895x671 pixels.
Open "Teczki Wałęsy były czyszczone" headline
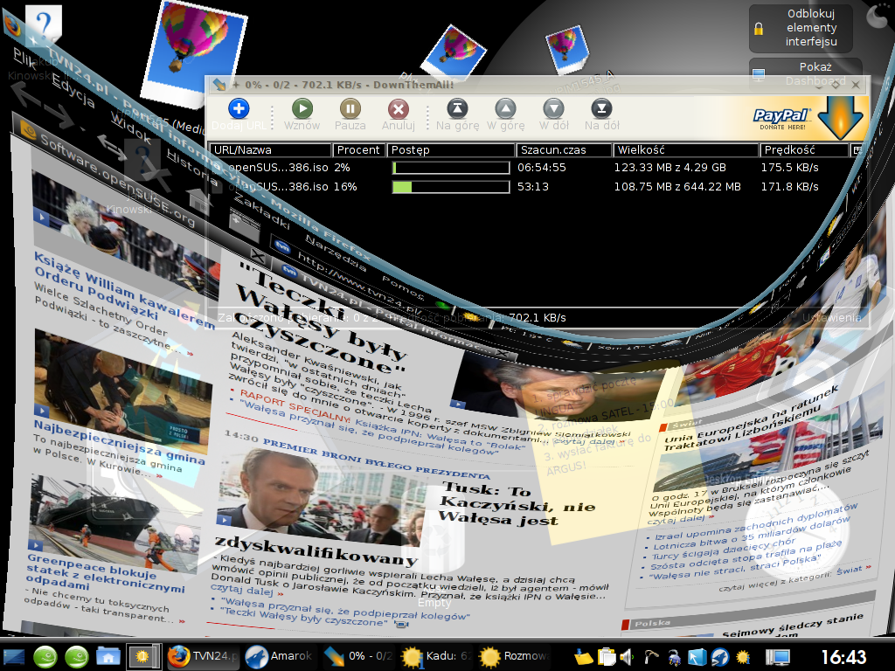[322, 316]
